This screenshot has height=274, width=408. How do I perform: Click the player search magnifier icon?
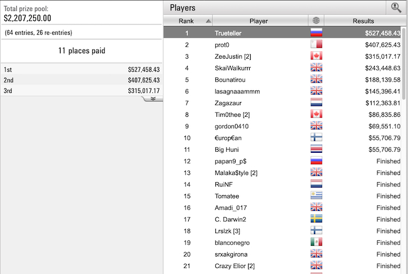click(x=396, y=8)
